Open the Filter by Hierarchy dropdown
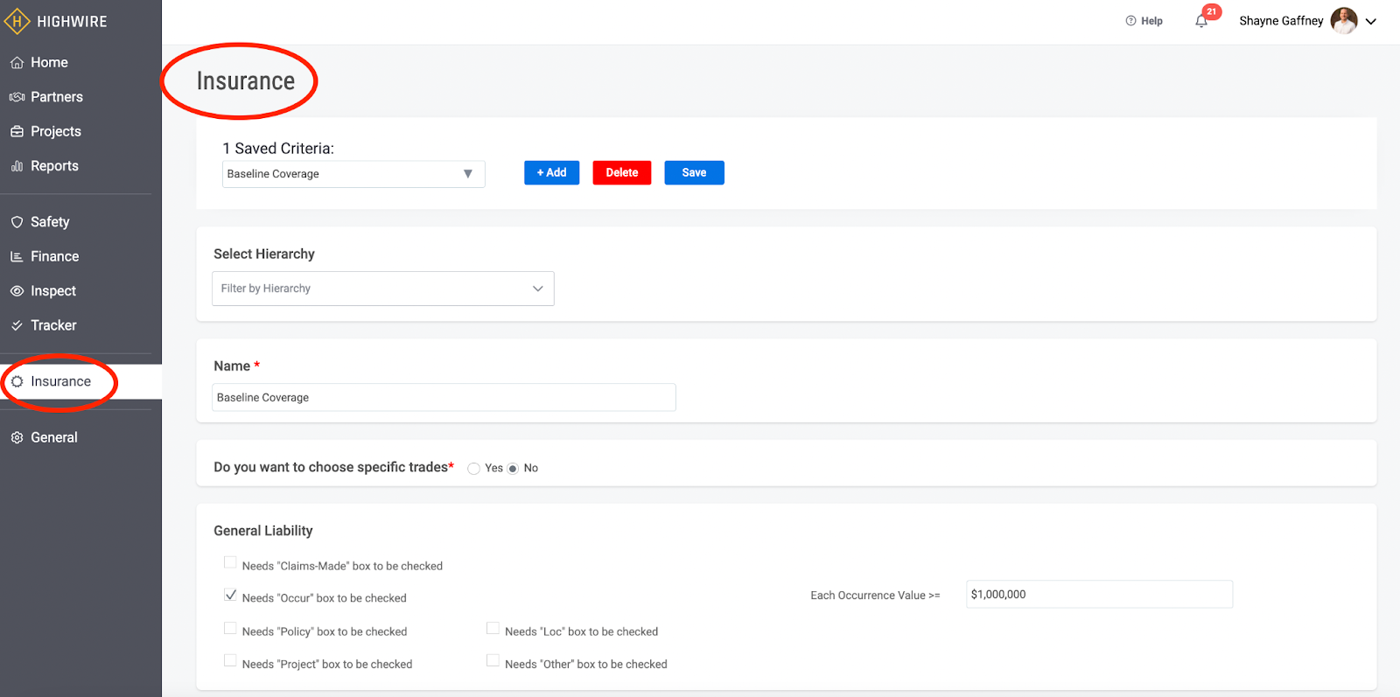This screenshot has width=1400, height=697. point(383,289)
